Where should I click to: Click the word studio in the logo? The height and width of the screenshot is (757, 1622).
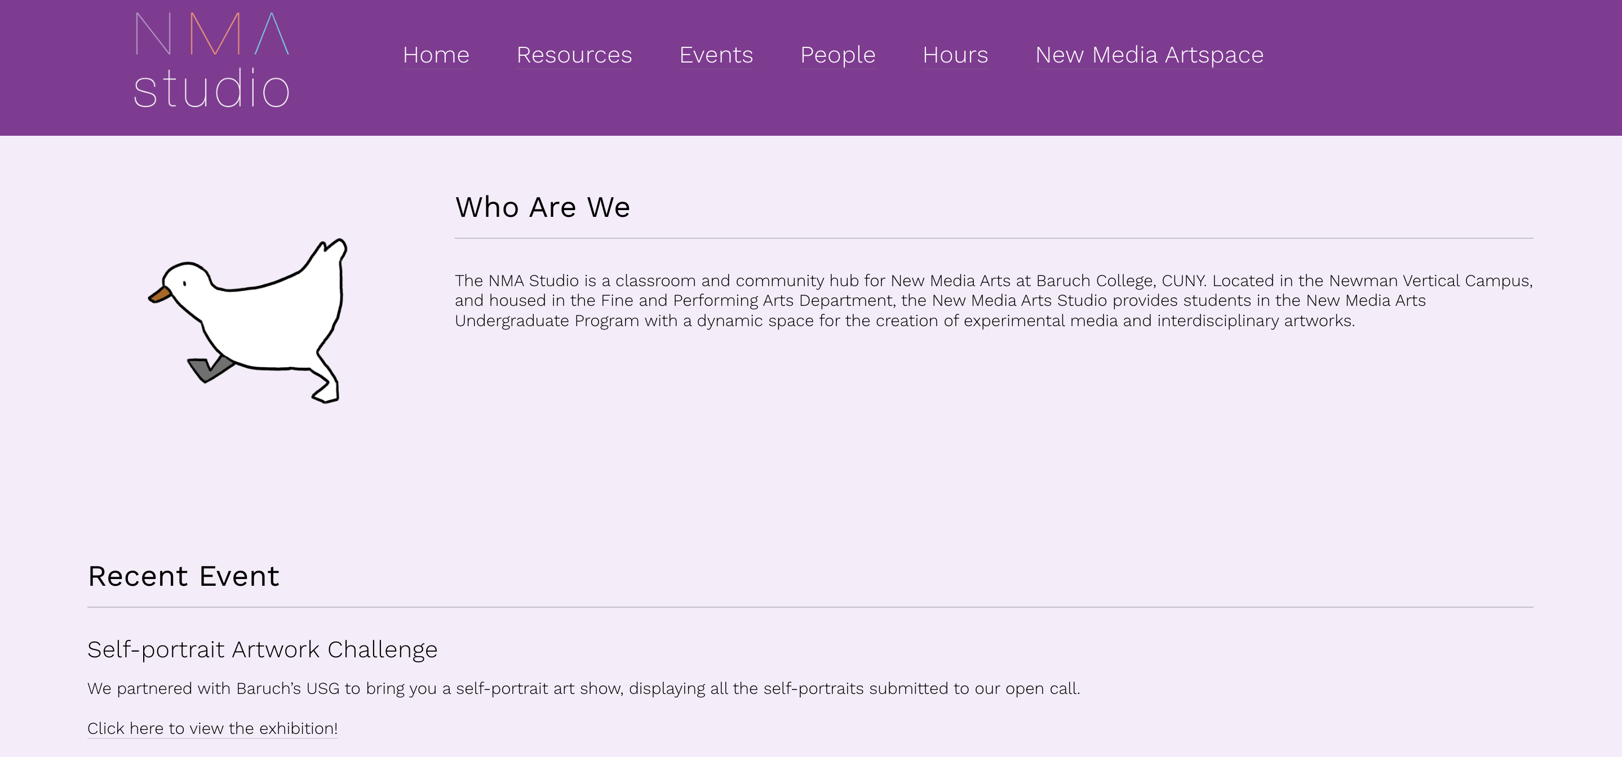click(211, 90)
